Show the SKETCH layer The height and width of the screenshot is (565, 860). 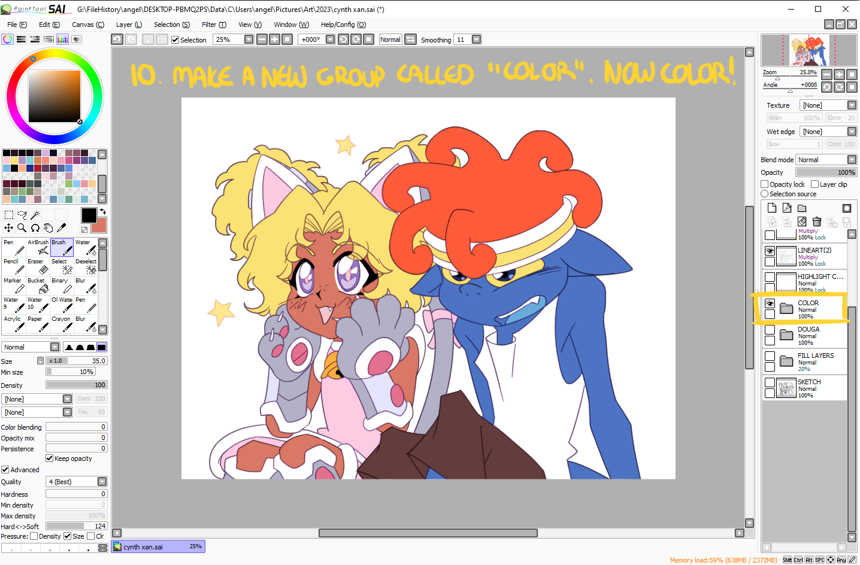(770, 382)
